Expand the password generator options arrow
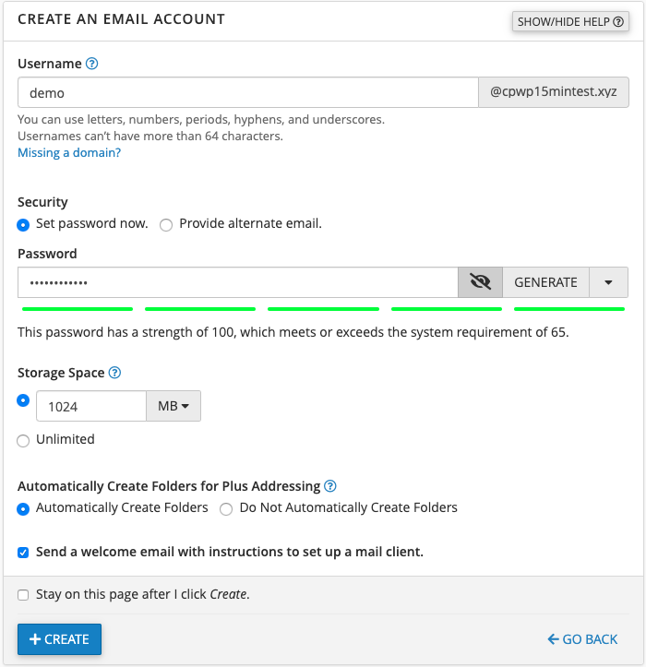Viewport: 646px width, 667px height. (608, 282)
